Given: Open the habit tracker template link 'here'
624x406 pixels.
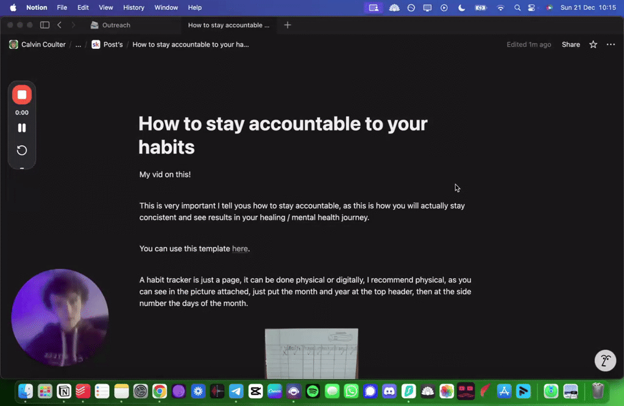Looking at the screenshot, I should [x=239, y=249].
